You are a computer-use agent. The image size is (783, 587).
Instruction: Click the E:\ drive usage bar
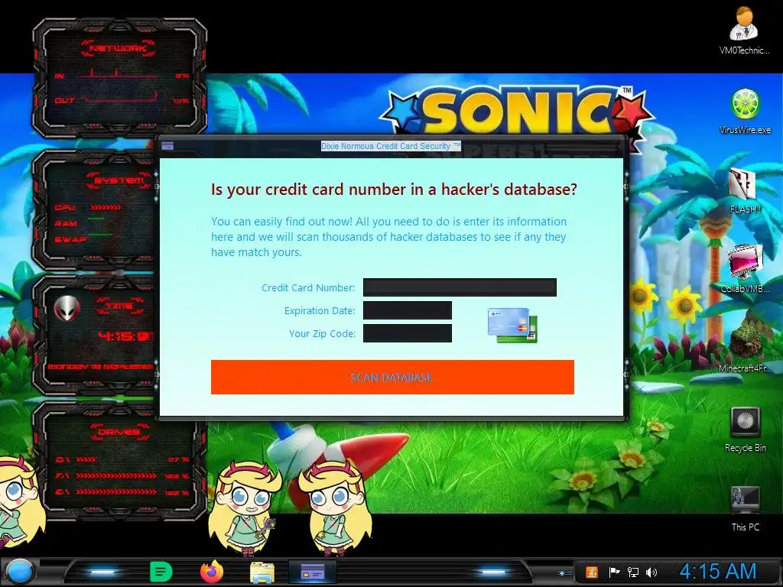pos(116,493)
